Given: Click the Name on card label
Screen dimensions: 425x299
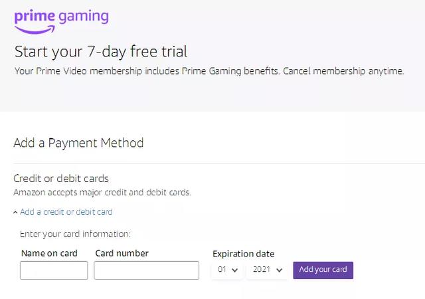Looking at the screenshot, I should coord(49,253).
